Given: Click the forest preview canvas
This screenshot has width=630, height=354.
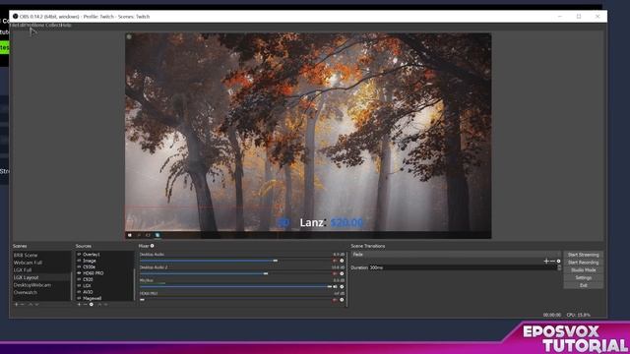Looking at the screenshot, I should 308,136.
